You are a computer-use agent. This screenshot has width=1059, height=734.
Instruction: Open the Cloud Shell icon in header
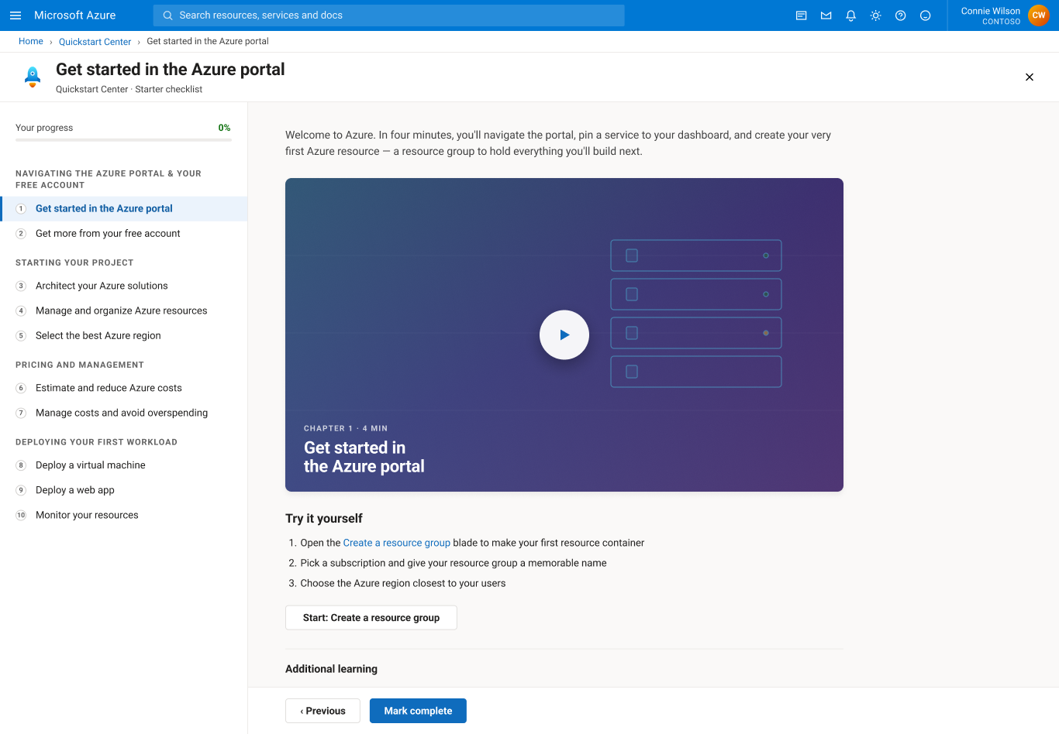tap(802, 15)
